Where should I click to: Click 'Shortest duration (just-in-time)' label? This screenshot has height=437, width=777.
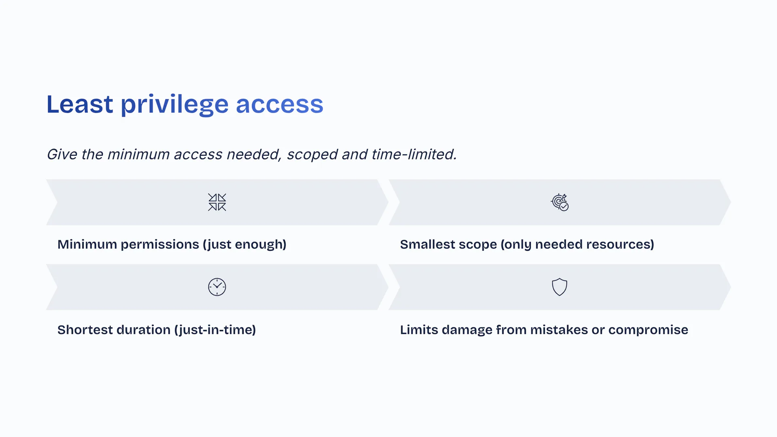coord(157,330)
